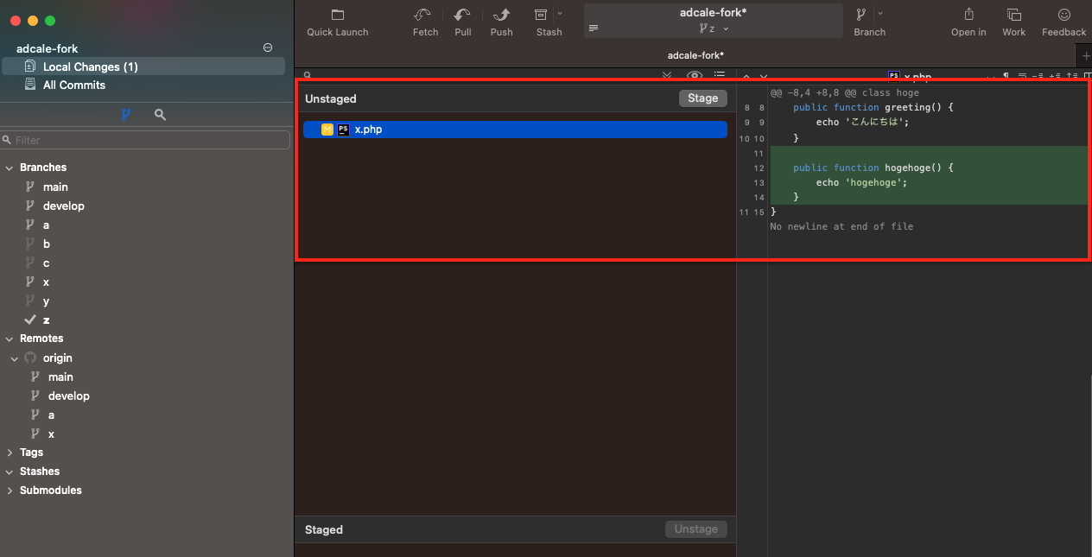Image resolution: width=1092 pixels, height=557 pixels.
Task: Toggle the diff list view icon
Action: point(720,76)
